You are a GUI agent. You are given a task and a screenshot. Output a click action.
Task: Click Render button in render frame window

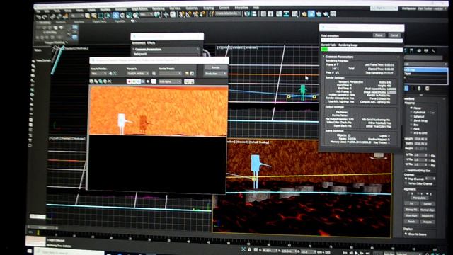(x=215, y=68)
